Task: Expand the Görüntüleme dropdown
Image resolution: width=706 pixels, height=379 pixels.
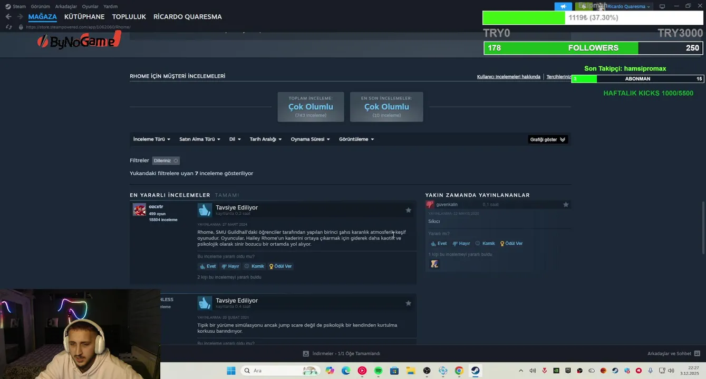Action: tap(356, 139)
